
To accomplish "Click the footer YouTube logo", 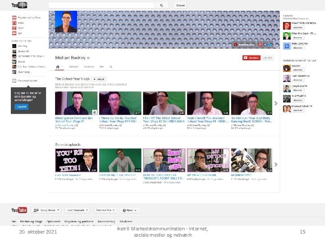I will [x=19, y=210].
